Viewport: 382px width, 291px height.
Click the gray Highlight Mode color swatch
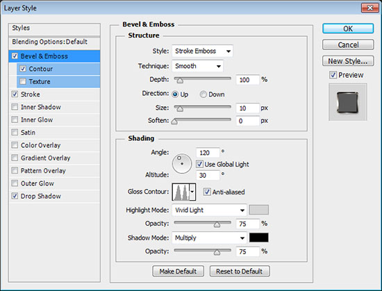259,210
